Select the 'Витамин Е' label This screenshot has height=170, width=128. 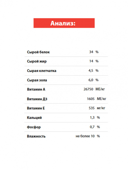click(x=36, y=108)
